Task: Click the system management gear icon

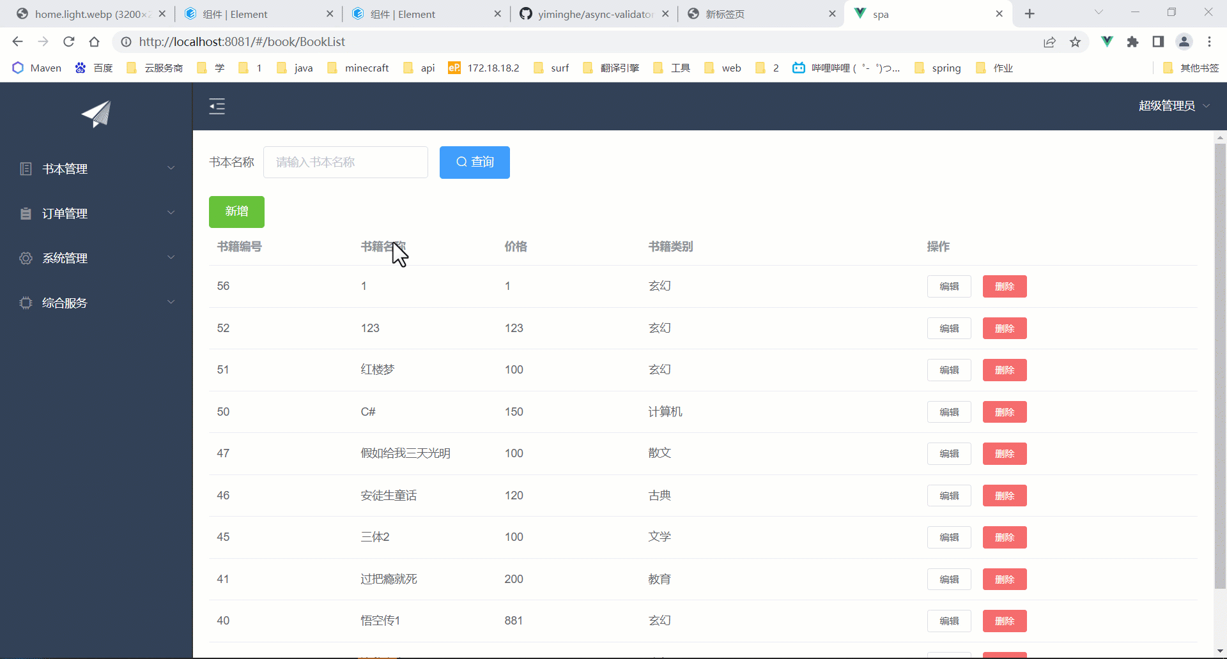Action: tap(26, 258)
